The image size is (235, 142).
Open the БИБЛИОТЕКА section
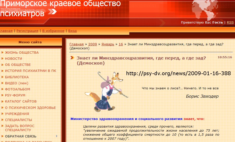click(17, 77)
